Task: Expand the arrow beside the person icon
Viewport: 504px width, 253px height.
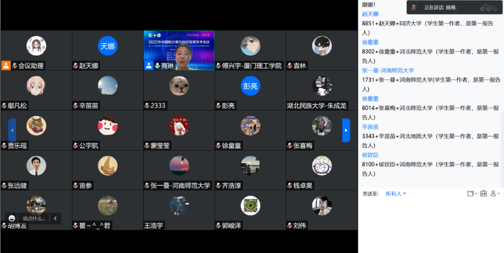Action: [x=499, y=193]
